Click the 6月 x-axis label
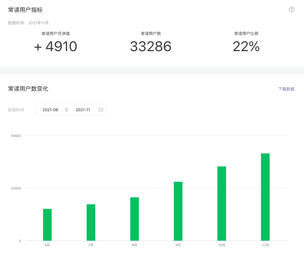Viewport: 304px width, 258px height. 47,245
